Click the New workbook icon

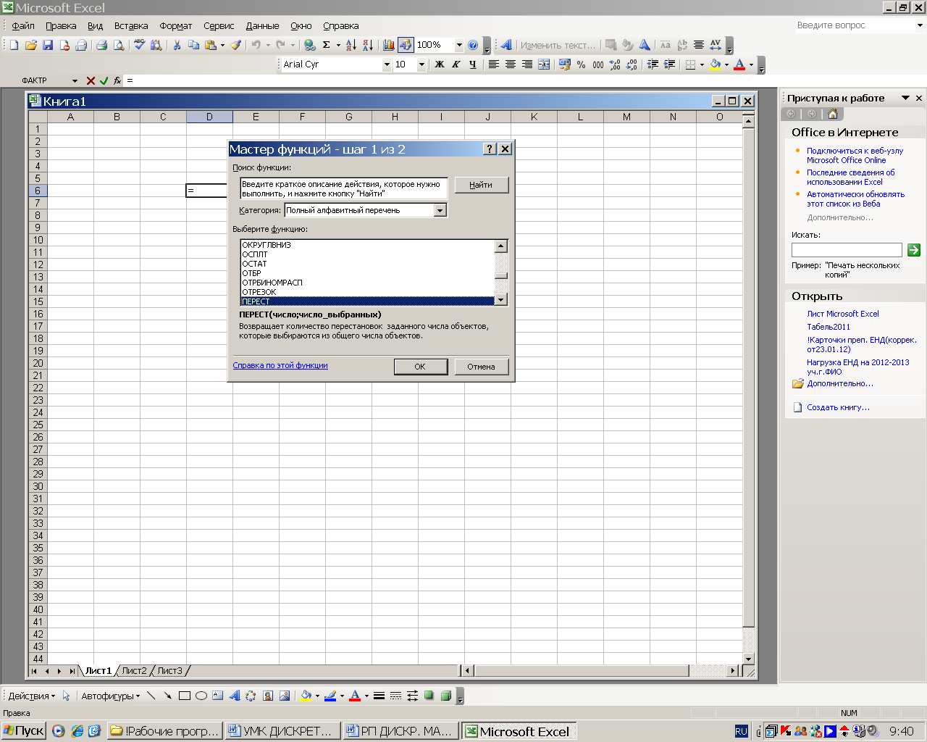point(14,45)
